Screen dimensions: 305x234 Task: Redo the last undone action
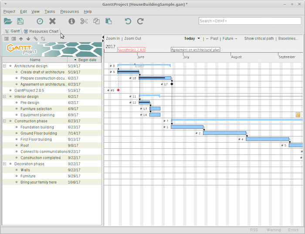(140, 21)
